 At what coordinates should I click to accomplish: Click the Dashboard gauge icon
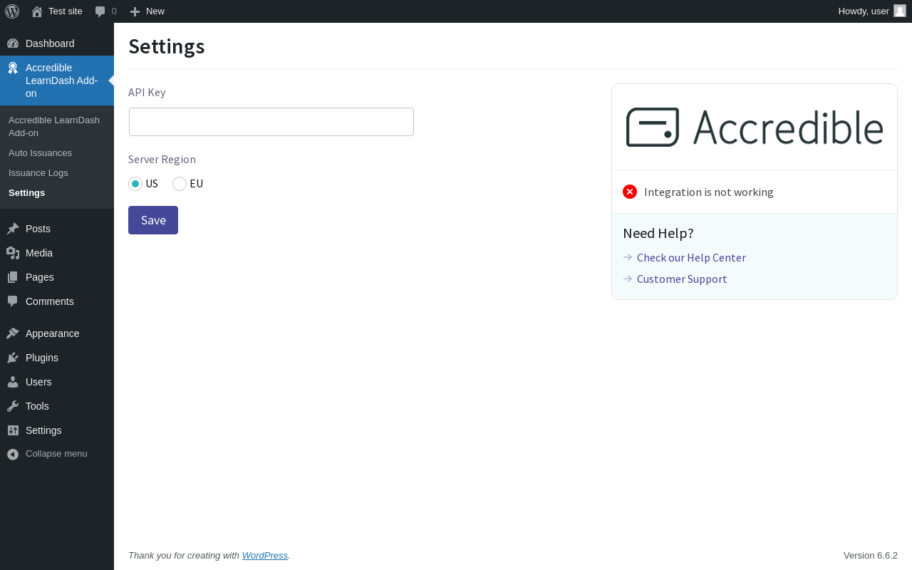point(13,43)
